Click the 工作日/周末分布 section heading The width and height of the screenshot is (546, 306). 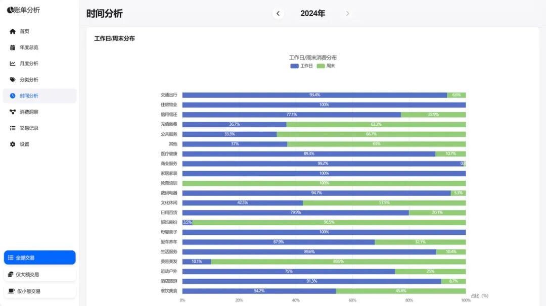[114, 38]
